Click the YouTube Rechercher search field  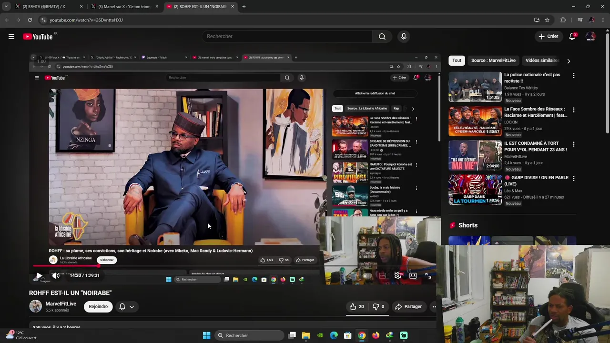pyautogui.click(x=287, y=37)
